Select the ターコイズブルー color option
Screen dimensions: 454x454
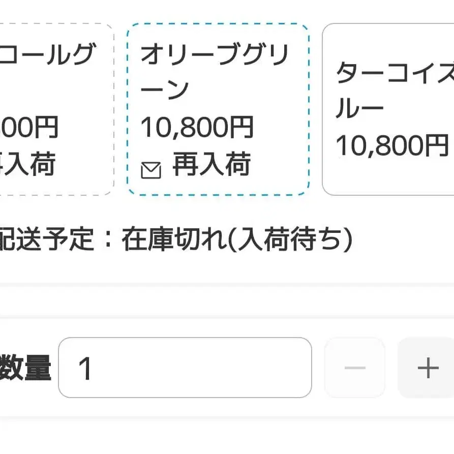[391, 107]
